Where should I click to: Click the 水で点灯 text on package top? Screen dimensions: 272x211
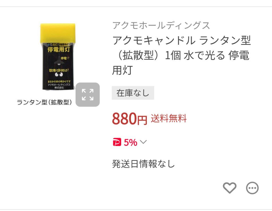click(52, 45)
